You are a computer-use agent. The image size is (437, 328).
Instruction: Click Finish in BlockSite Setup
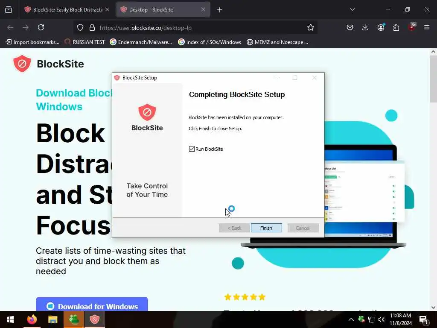[x=266, y=228]
